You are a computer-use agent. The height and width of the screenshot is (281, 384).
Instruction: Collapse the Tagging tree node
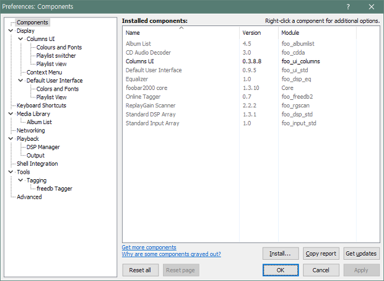[x=20, y=181]
